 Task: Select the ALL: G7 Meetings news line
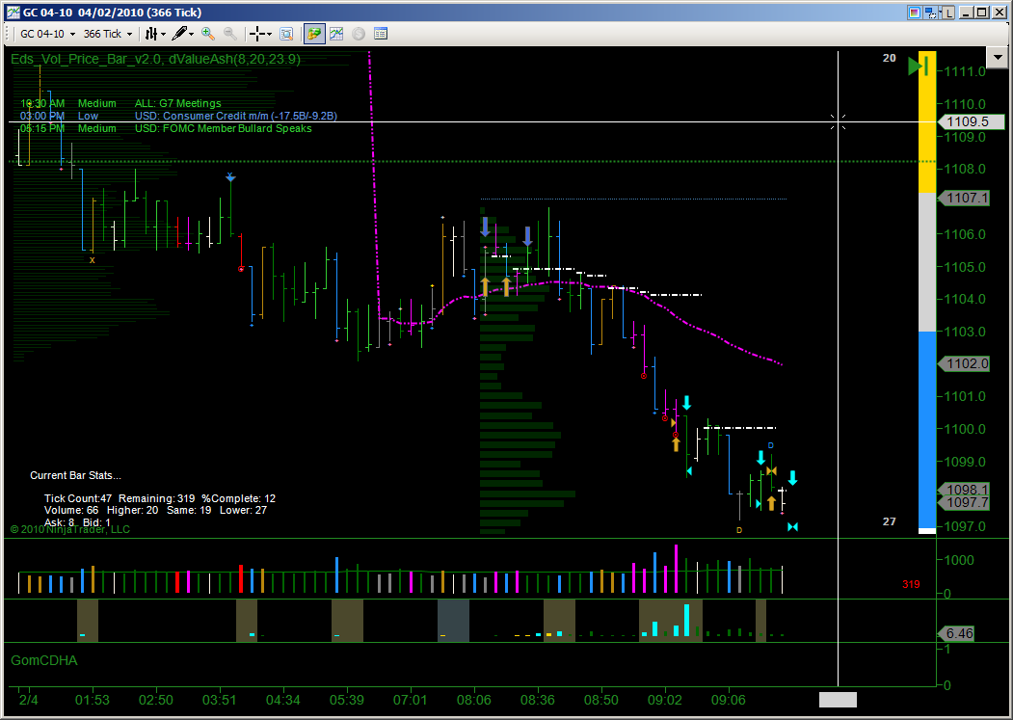[x=120, y=103]
